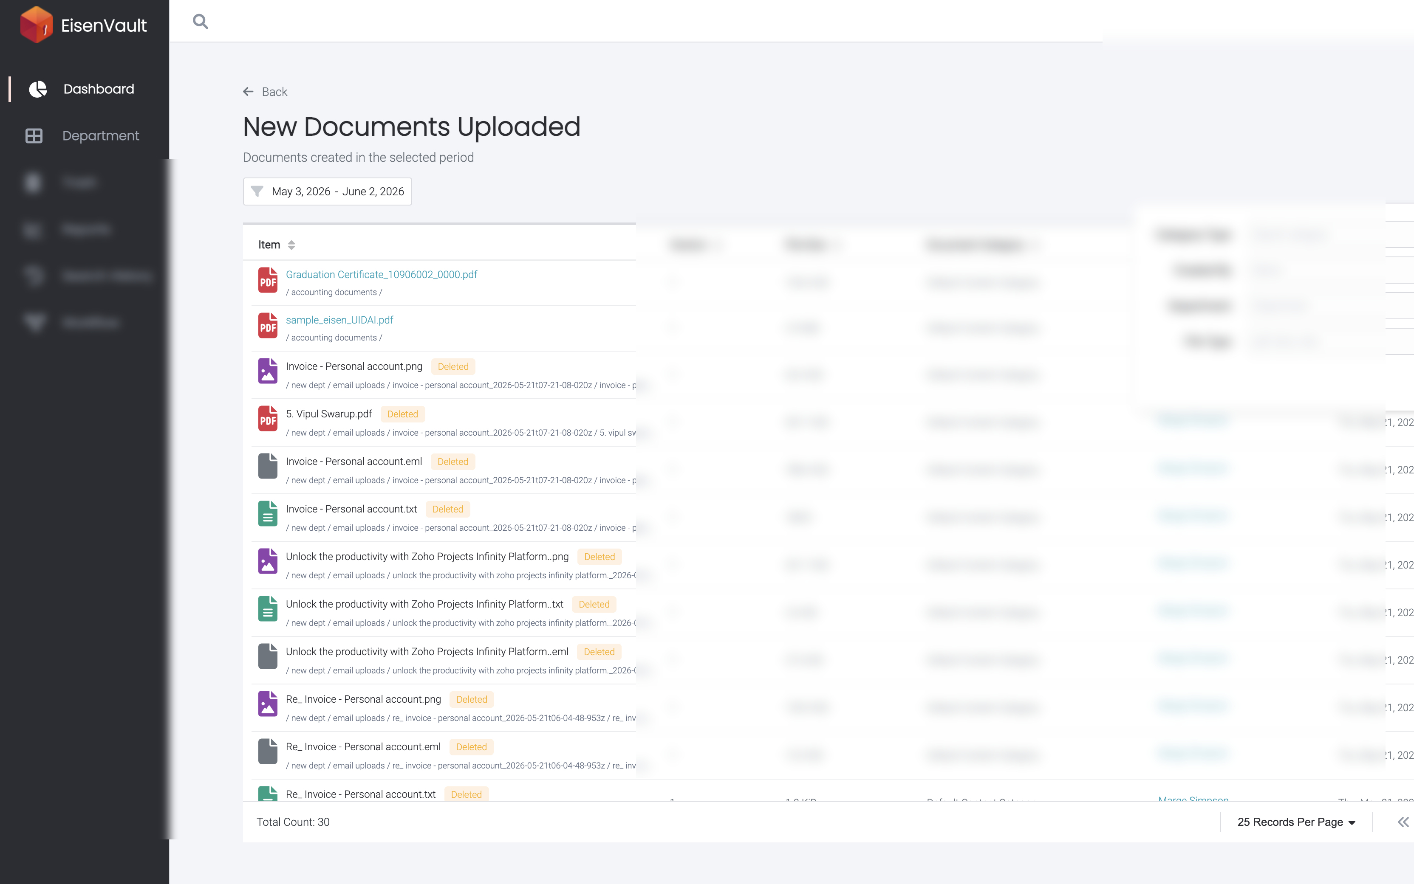Sort by the Item column arrows
The width and height of the screenshot is (1414, 884).
tap(291, 245)
